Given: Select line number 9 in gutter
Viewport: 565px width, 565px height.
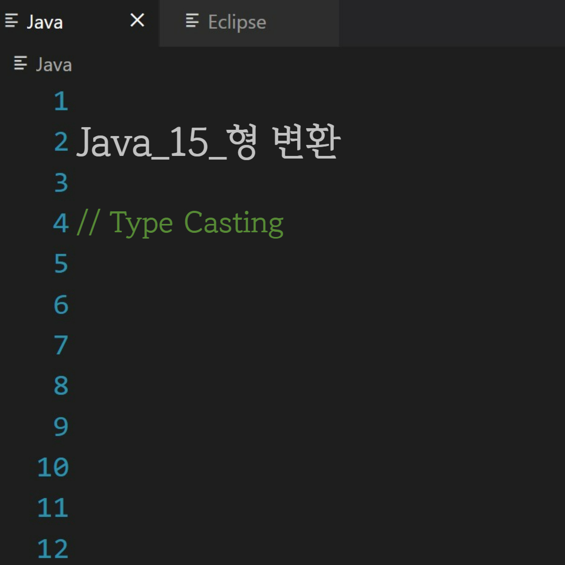Looking at the screenshot, I should click(x=61, y=427).
